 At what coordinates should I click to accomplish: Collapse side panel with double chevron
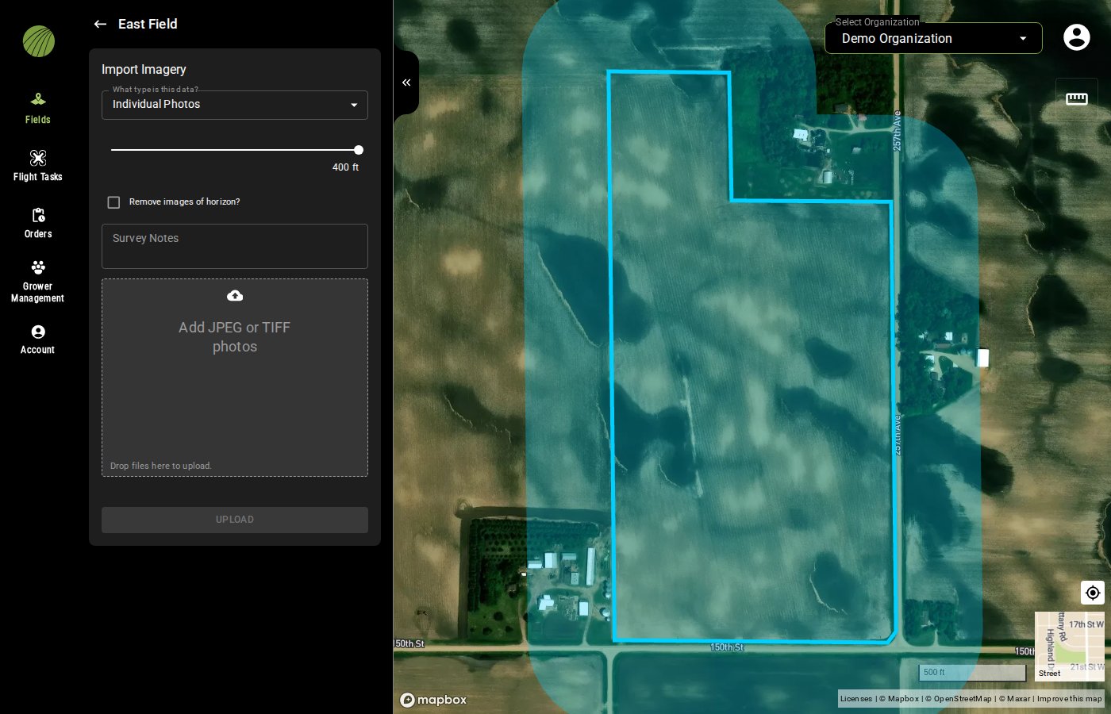[x=406, y=83]
